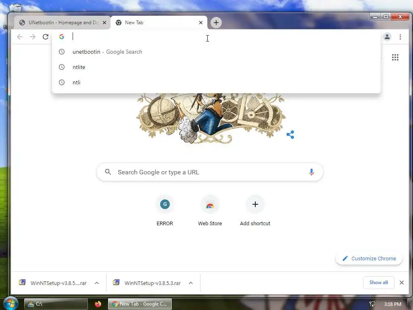
Task: Open the ERROR shortcut tile
Action: [x=165, y=211]
